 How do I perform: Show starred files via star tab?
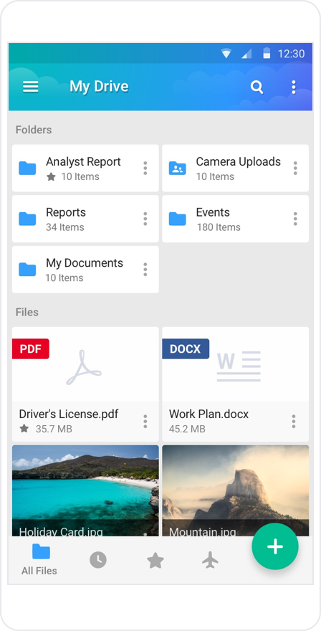point(155,560)
